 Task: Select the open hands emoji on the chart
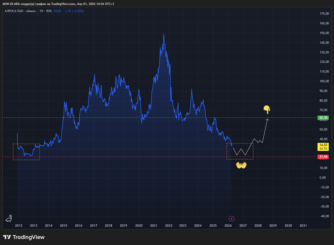[x=241, y=165]
